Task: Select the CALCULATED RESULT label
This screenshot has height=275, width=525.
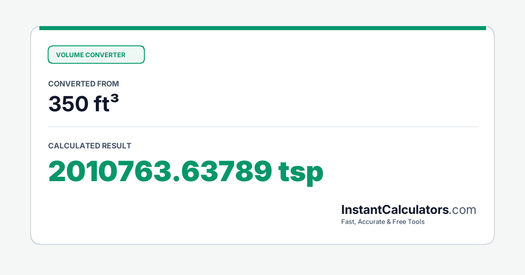Action: click(x=90, y=146)
